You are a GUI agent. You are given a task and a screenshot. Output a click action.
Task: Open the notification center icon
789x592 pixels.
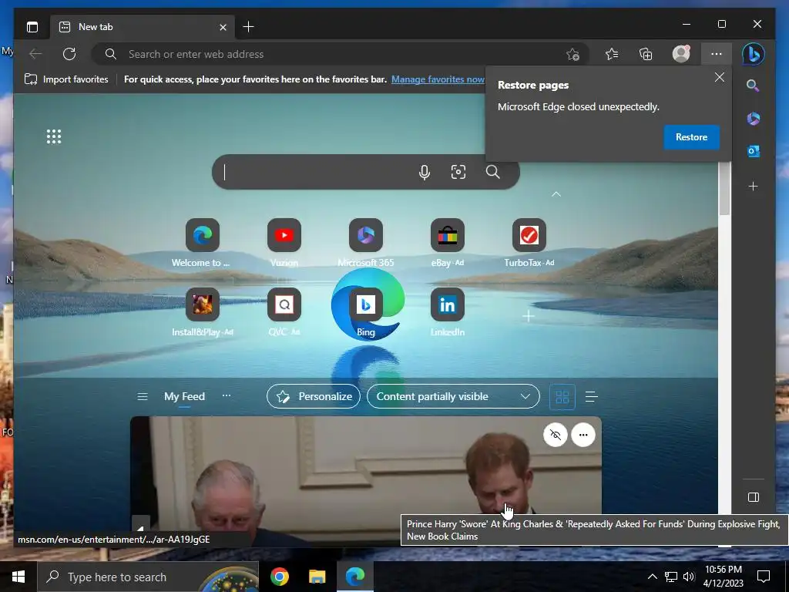[x=764, y=577]
